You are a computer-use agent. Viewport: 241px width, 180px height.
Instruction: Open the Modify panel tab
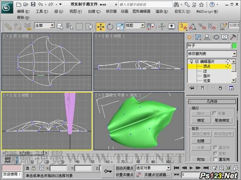198,37
